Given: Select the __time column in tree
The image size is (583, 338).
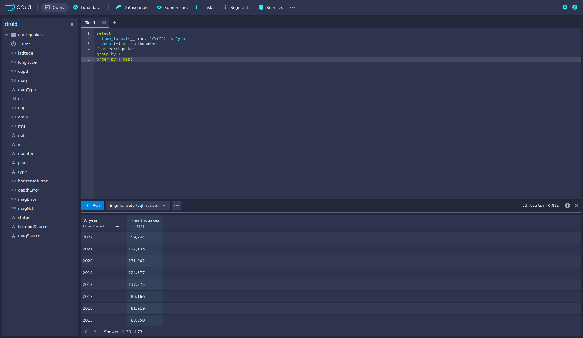Looking at the screenshot, I should coord(24,44).
